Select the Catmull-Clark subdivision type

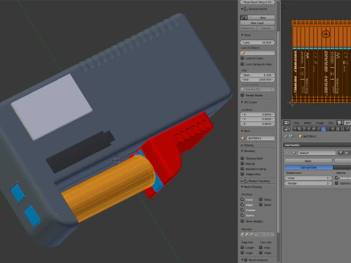tap(309, 167)
